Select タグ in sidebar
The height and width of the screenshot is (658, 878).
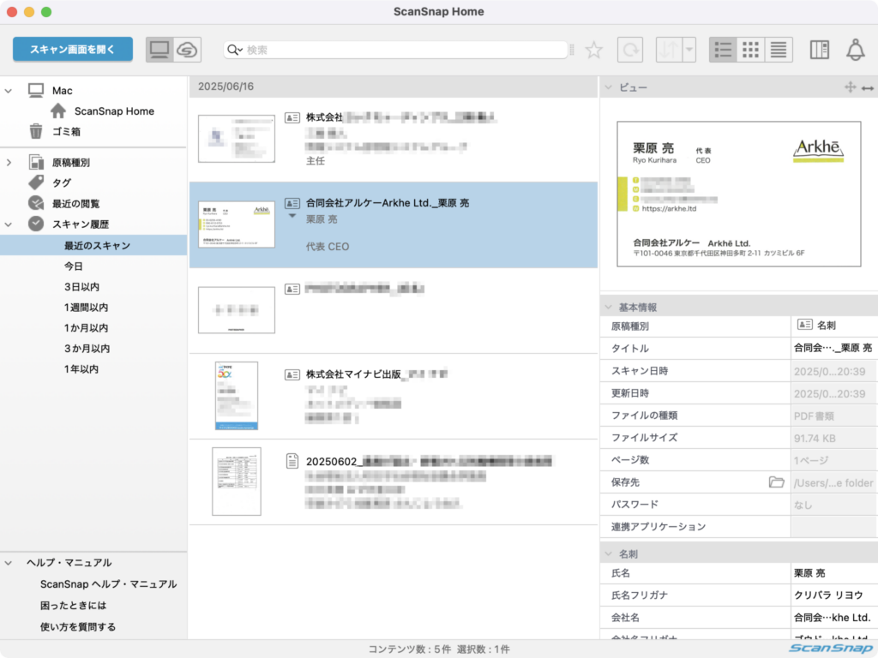tap(62, 183)
